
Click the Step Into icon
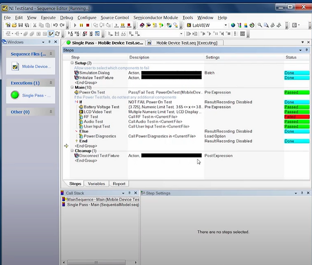[96, 25]
